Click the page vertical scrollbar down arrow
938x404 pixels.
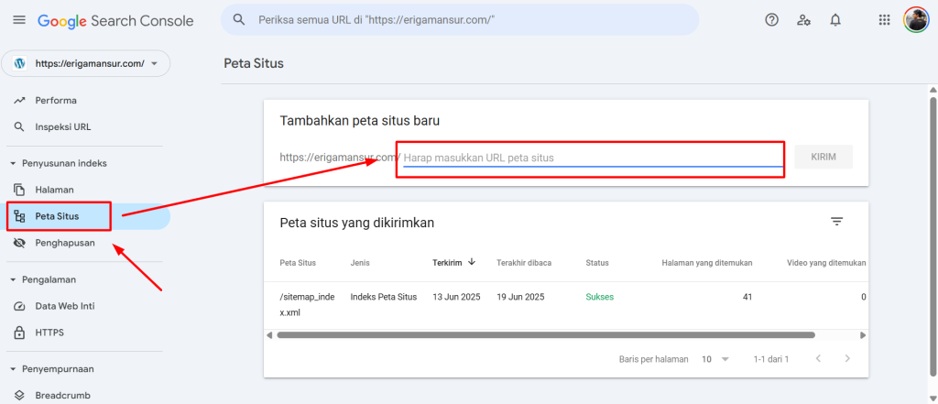(933, 399)
